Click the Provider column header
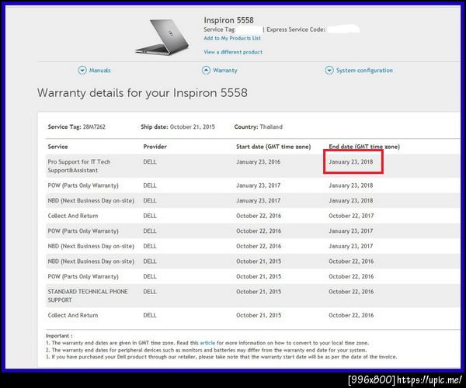Image resolution: width=466 pixels, height=388 pixels. pos(155,147)
